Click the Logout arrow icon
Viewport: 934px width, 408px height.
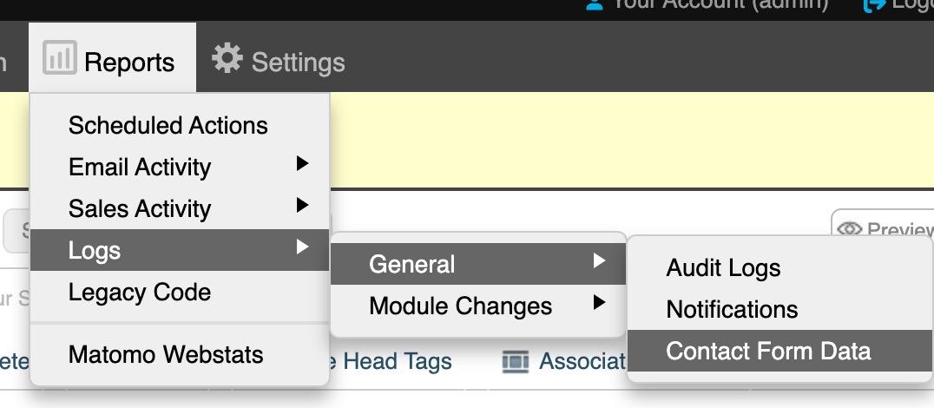(x=874, y=4)
